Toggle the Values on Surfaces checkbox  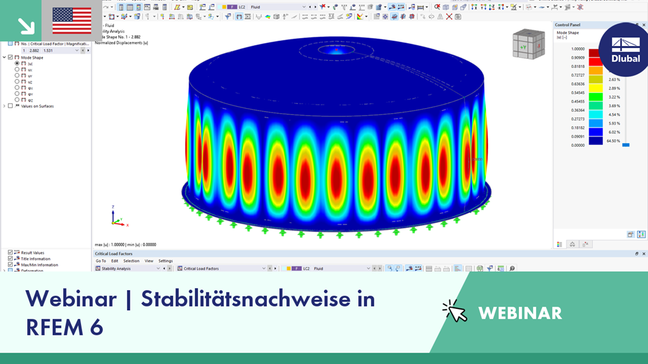point(11,106)
